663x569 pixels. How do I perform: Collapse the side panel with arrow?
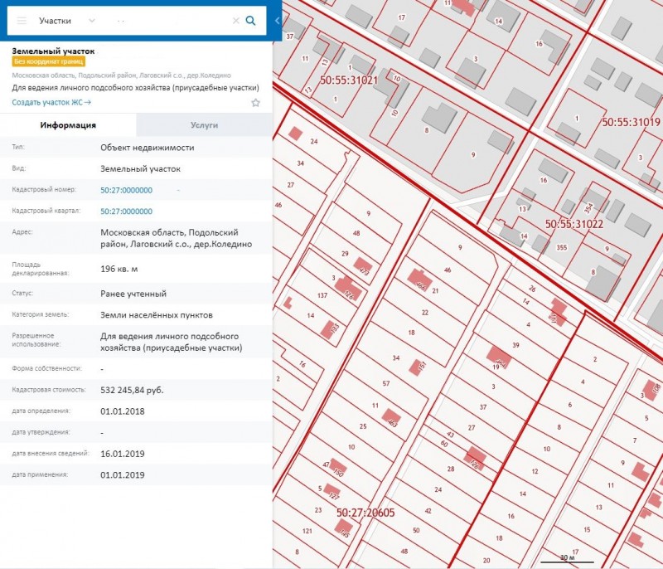tap(278, 20)
